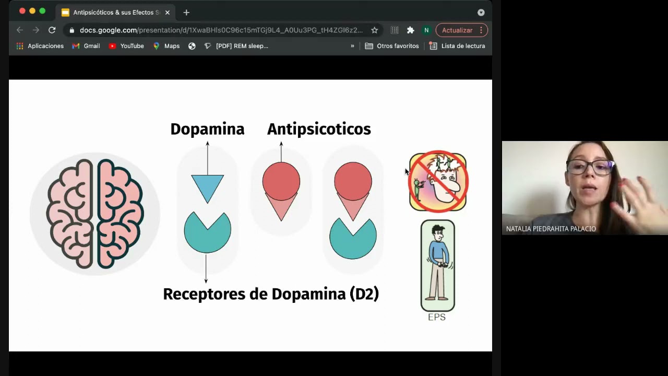The image size is (668, 376).
Task: Click the crossed-out hallucination image
Action: coord(438,182)
